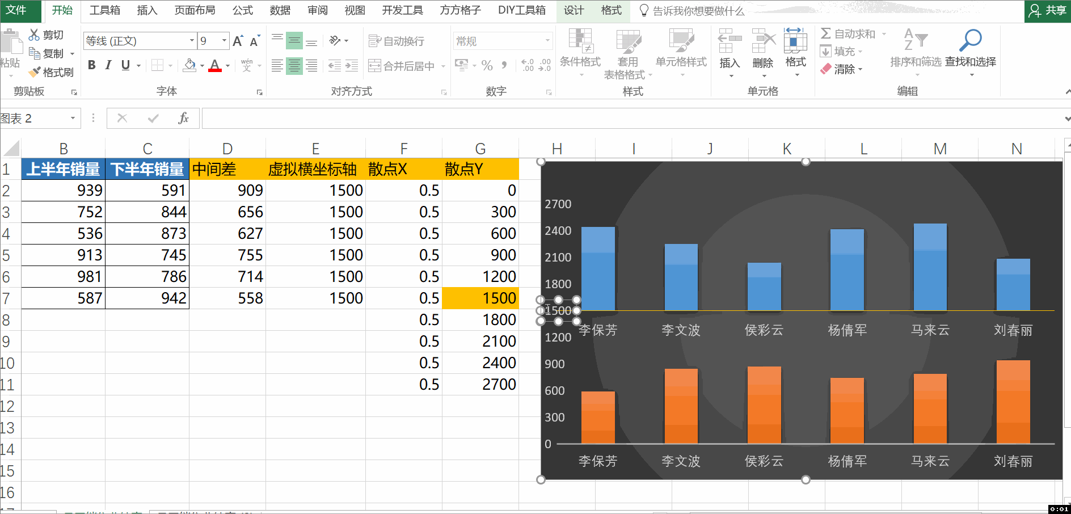Open the number format 常规 dropdown
This screenshot has width=1071, height=514.
click(546, 40)
